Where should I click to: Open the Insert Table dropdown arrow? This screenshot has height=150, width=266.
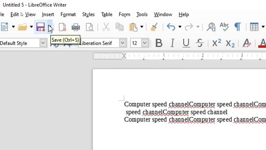point(263,27)
